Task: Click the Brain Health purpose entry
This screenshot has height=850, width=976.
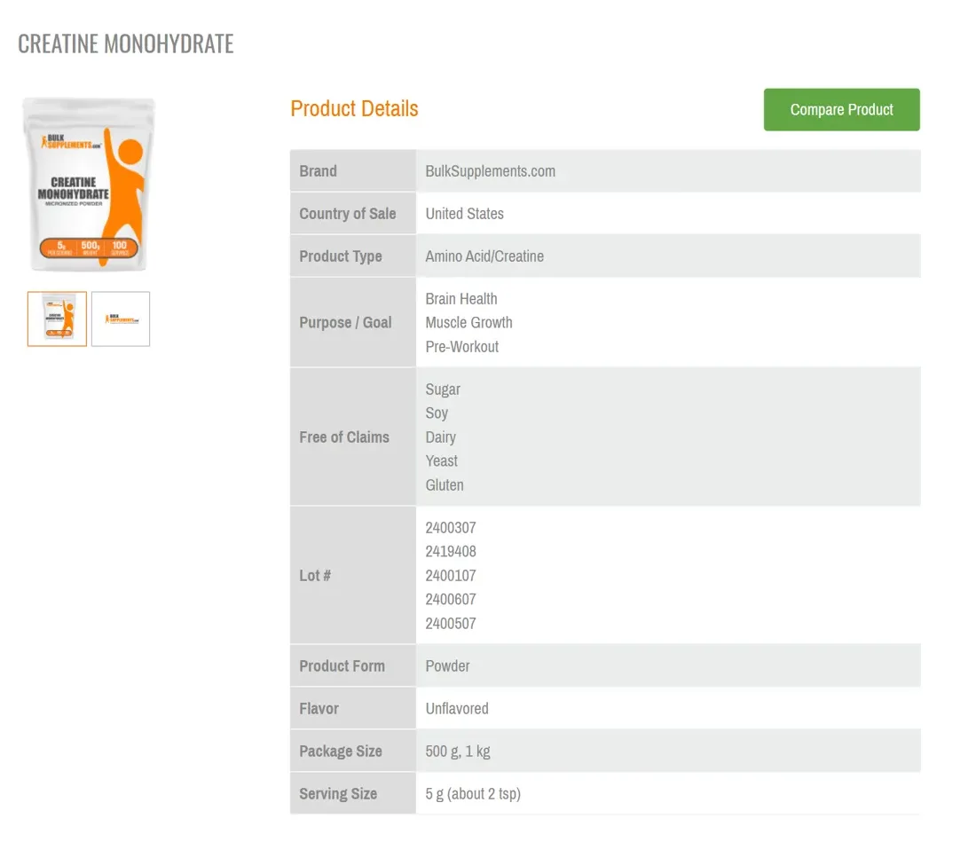Action: pyautogui.click(x=461, y=299)
